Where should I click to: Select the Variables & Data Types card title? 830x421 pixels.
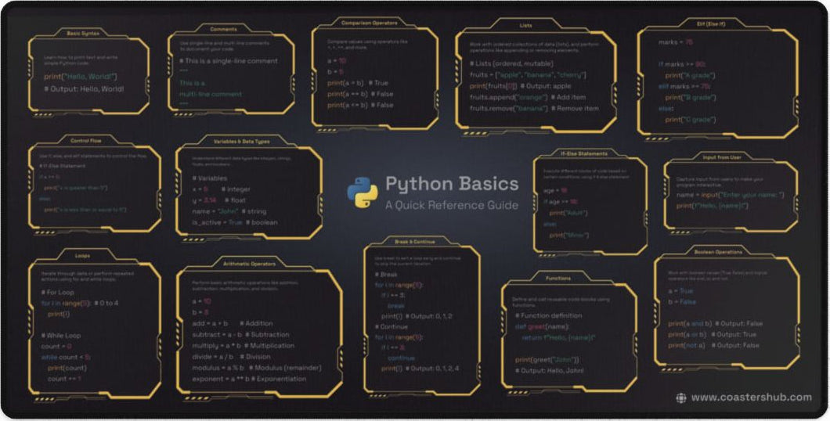point(241,142)
